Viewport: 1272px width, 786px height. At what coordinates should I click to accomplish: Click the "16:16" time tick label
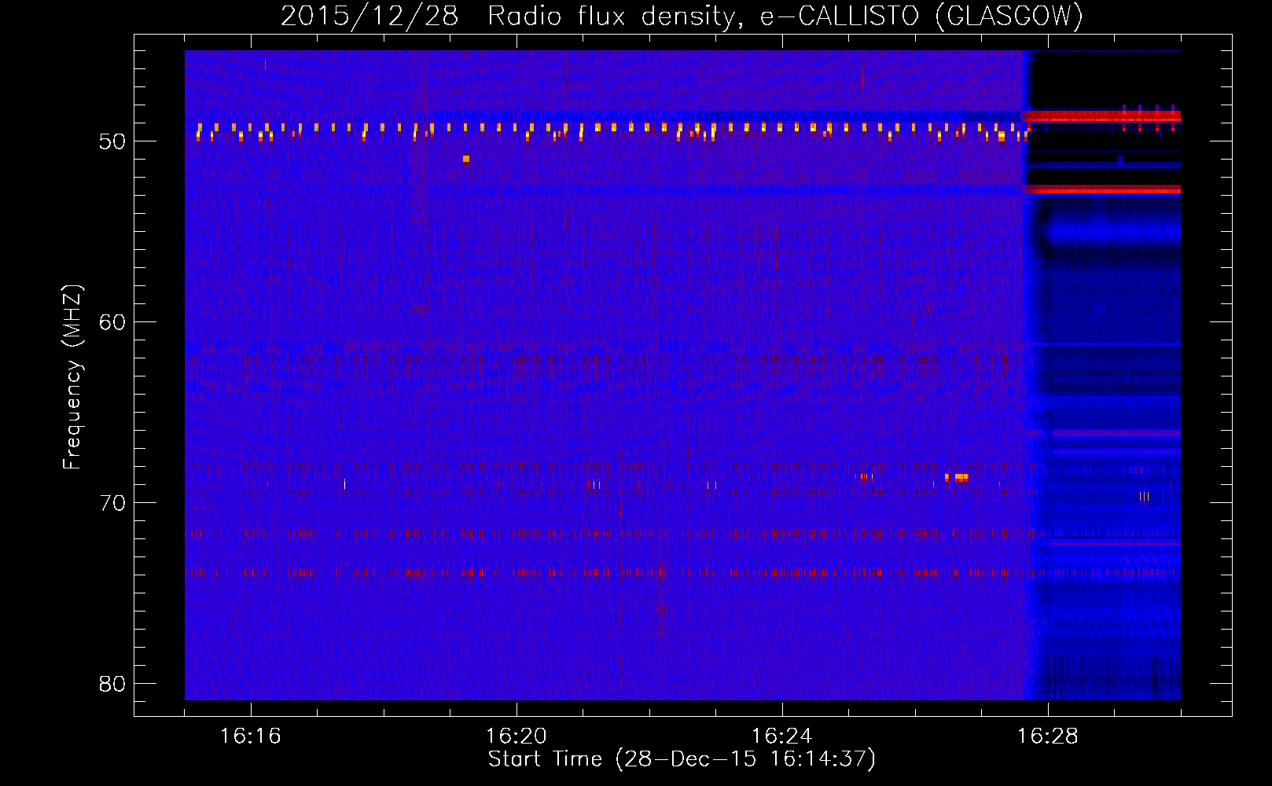point(251,736)
